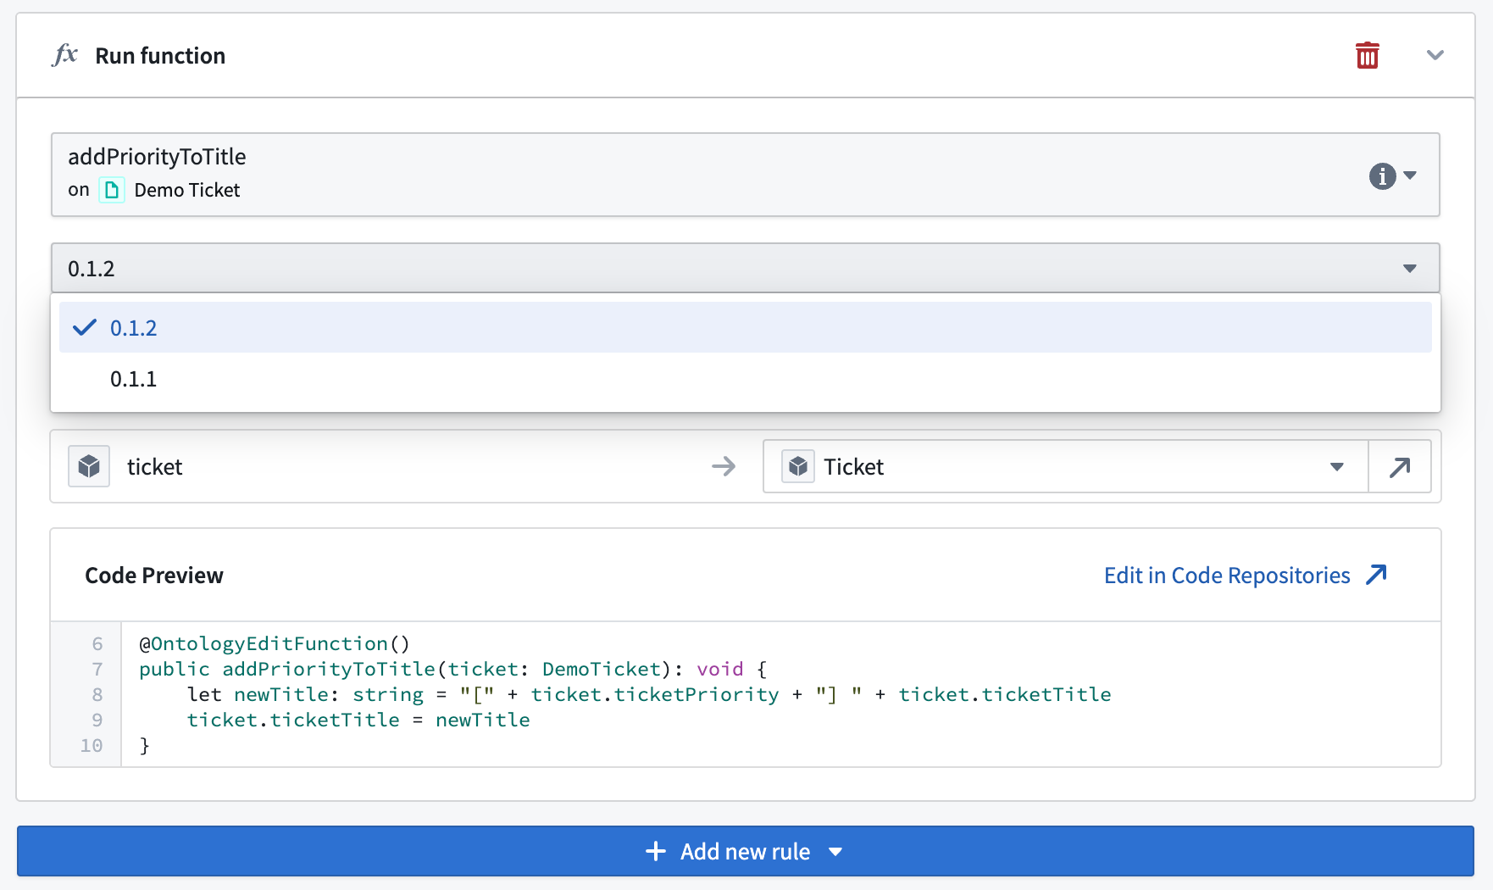
Task: Collapse the Run function card
Action: click(x=1436, y=54)
